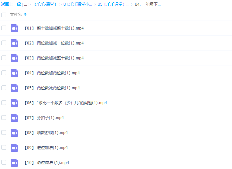Screen dimensions: 232x169
Task: Toggle the select-all checkbox beside 文件名
Action: (4, 15)
